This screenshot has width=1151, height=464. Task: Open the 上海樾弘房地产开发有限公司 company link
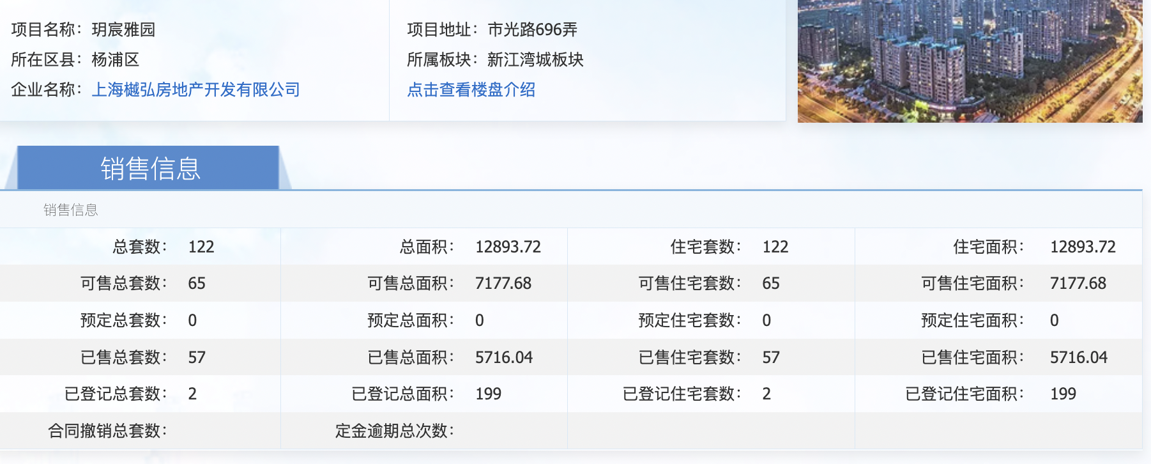(195, 89)
